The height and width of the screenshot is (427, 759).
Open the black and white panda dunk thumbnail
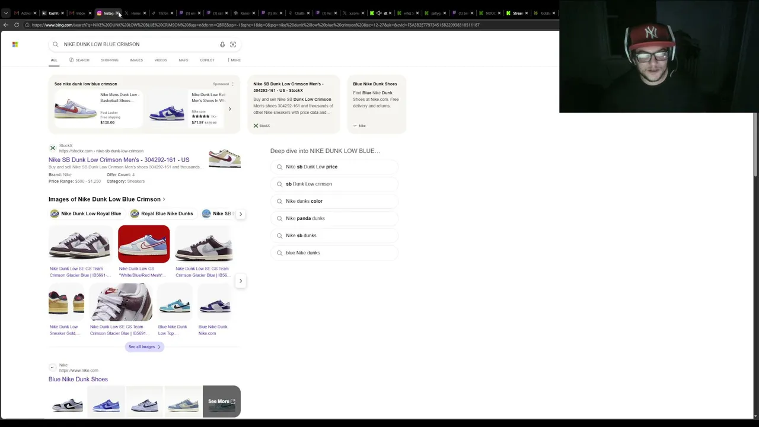click(68, 401)
